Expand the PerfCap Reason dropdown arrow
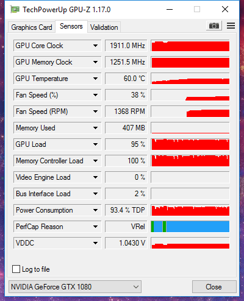 95,227
